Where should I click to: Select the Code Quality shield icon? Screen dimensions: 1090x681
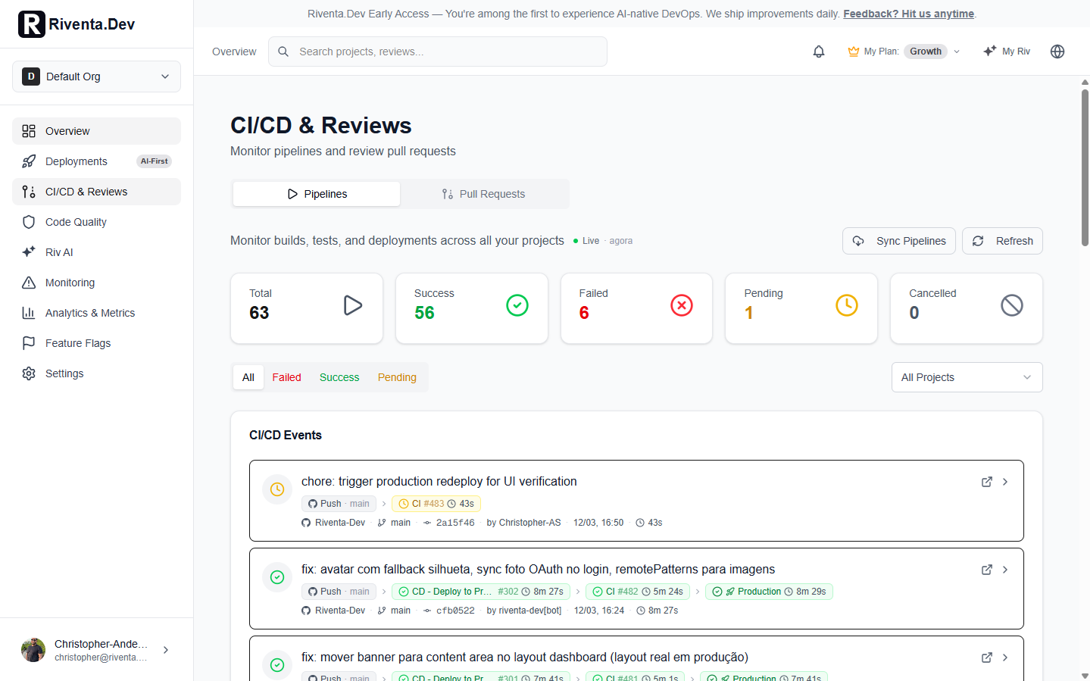28,221
